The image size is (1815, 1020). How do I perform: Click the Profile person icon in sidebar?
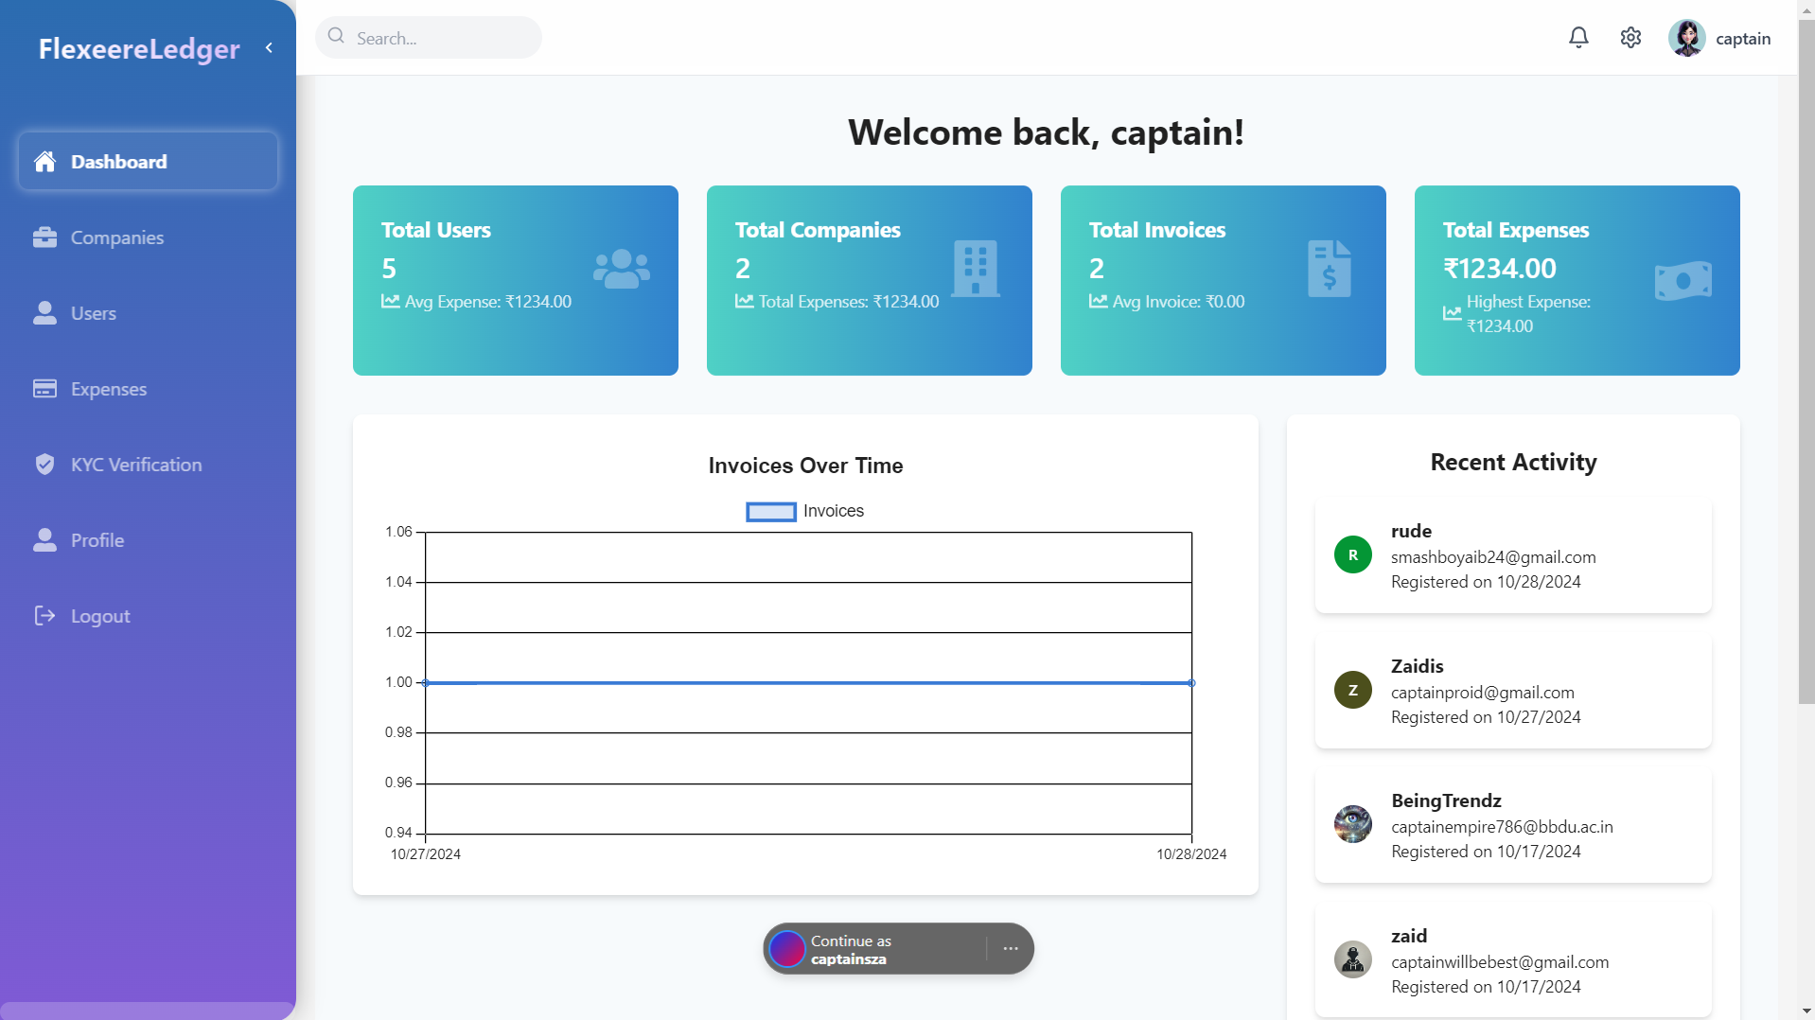pos(44,539)
